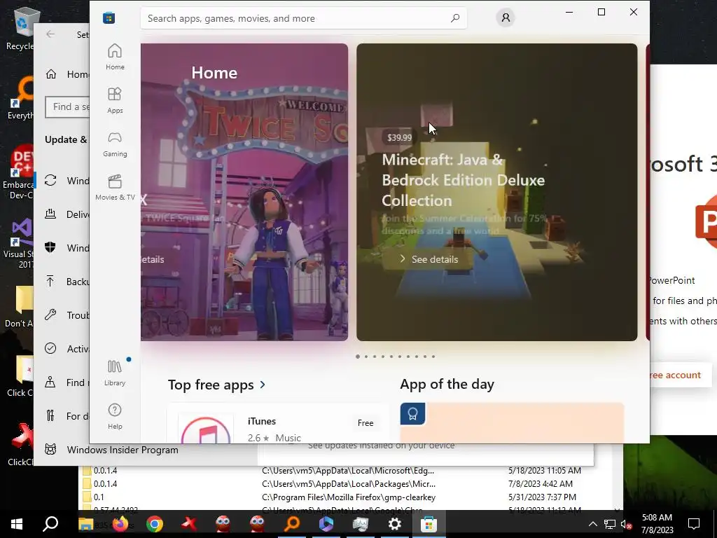Open the Twice Square Roblox banner
This screenshot has width=717, height=538.
244,192
